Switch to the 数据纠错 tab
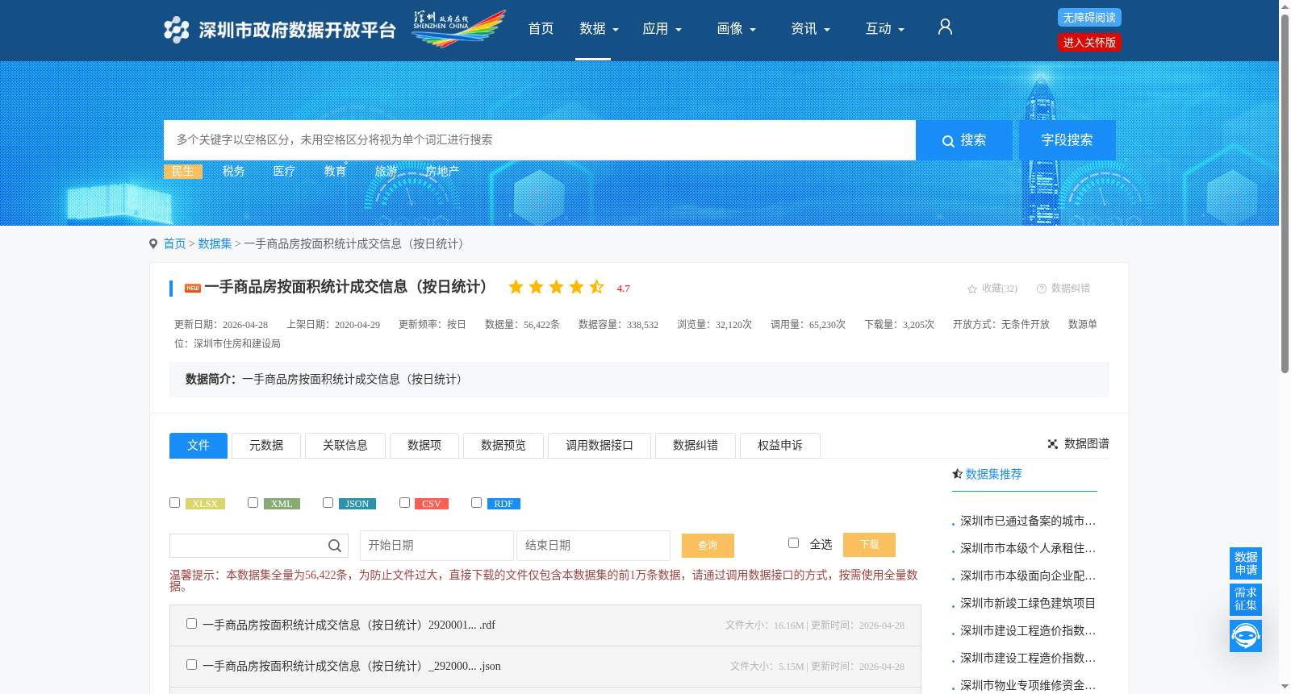The image size is (1291, 694). [696, 446]
